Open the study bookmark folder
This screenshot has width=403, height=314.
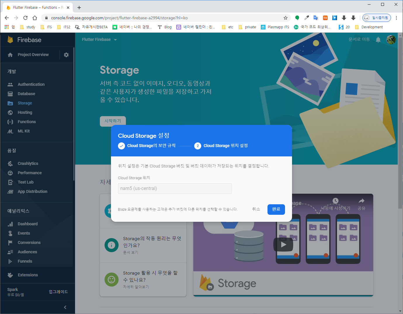tap(27, 27)
